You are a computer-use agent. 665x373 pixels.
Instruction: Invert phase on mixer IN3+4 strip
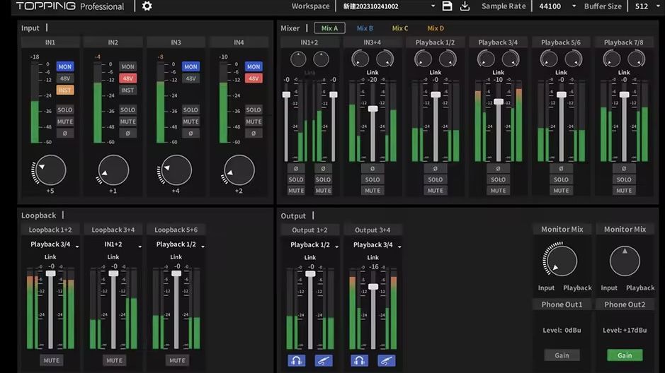point(373,168)
